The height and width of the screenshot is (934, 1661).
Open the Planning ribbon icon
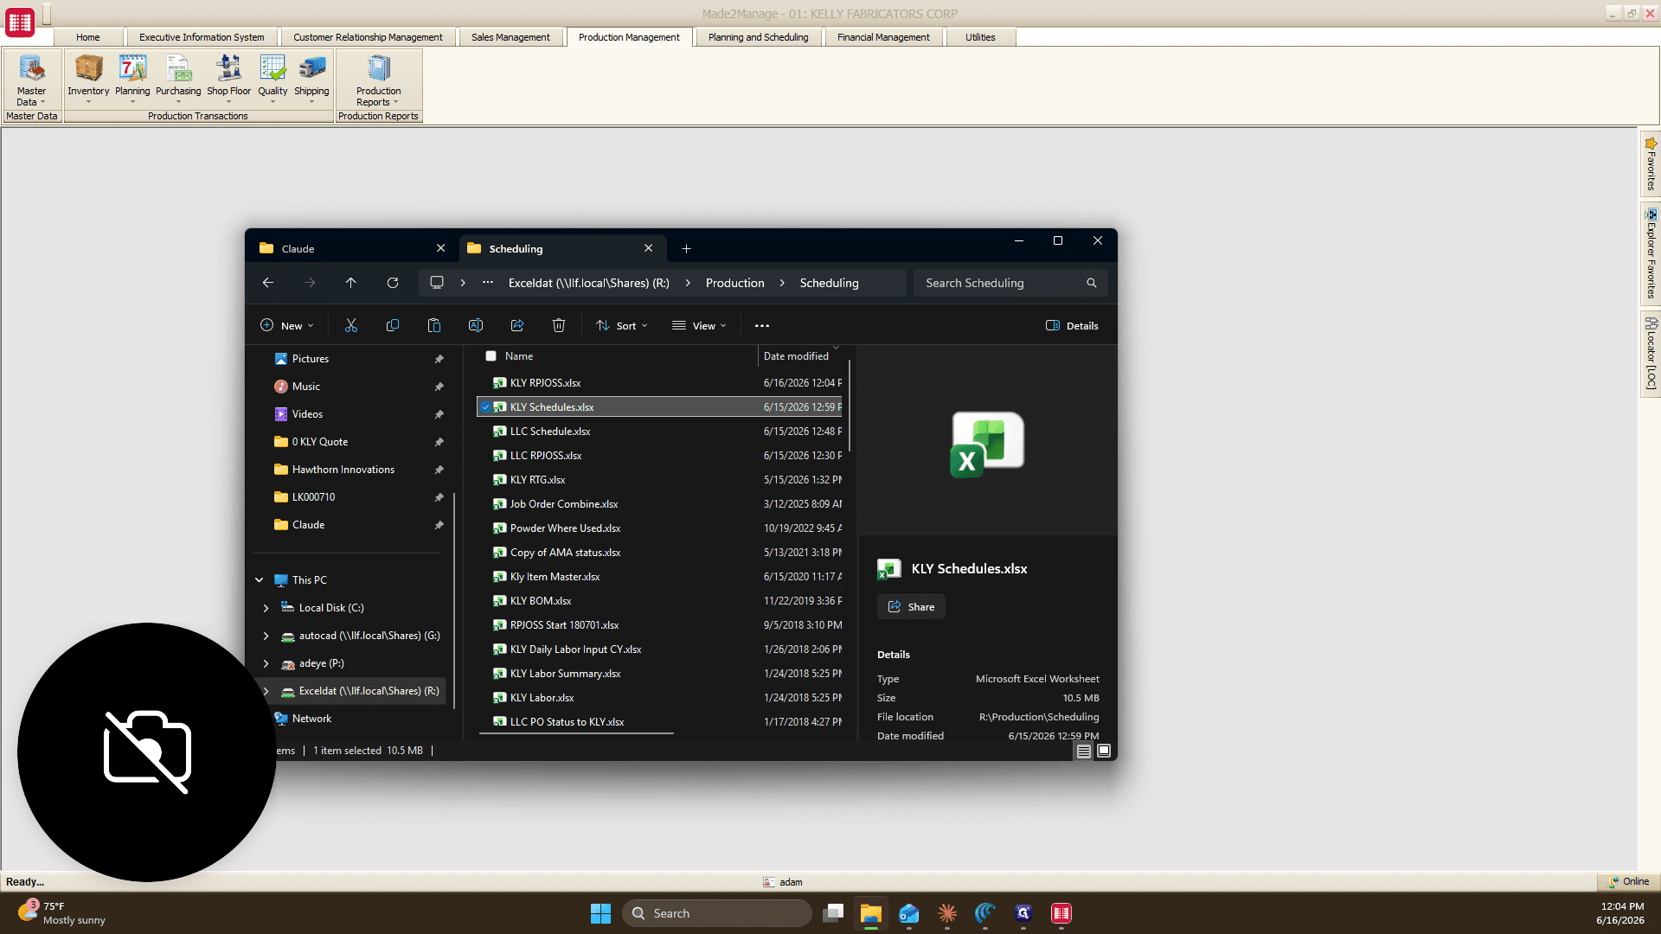click(x=132, y=78)
